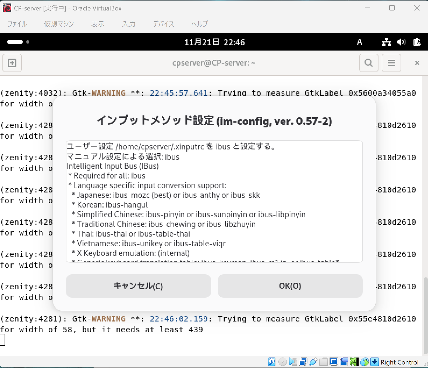Click the Traditional Chinese: ibus-chewing line

tap(164, 224)
